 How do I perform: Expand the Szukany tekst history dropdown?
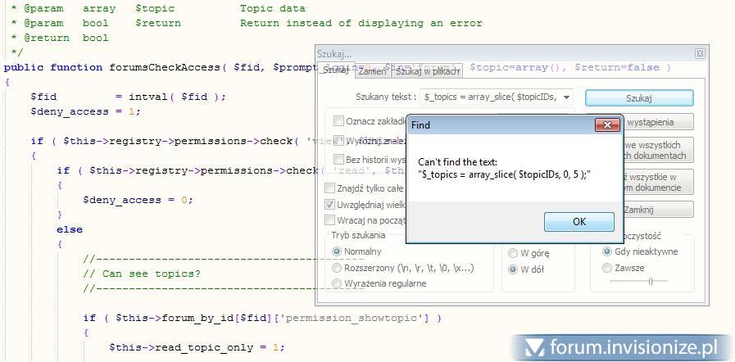click(566, 97)
